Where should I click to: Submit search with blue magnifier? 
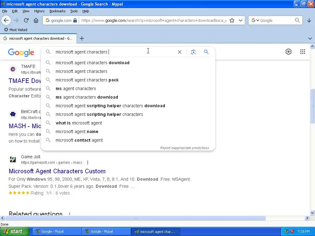coord(206,52)
